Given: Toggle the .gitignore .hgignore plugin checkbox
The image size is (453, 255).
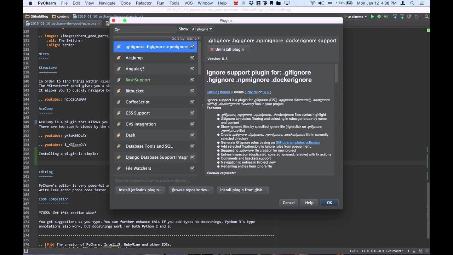Looking at the screenshot, I should [192, 47].
